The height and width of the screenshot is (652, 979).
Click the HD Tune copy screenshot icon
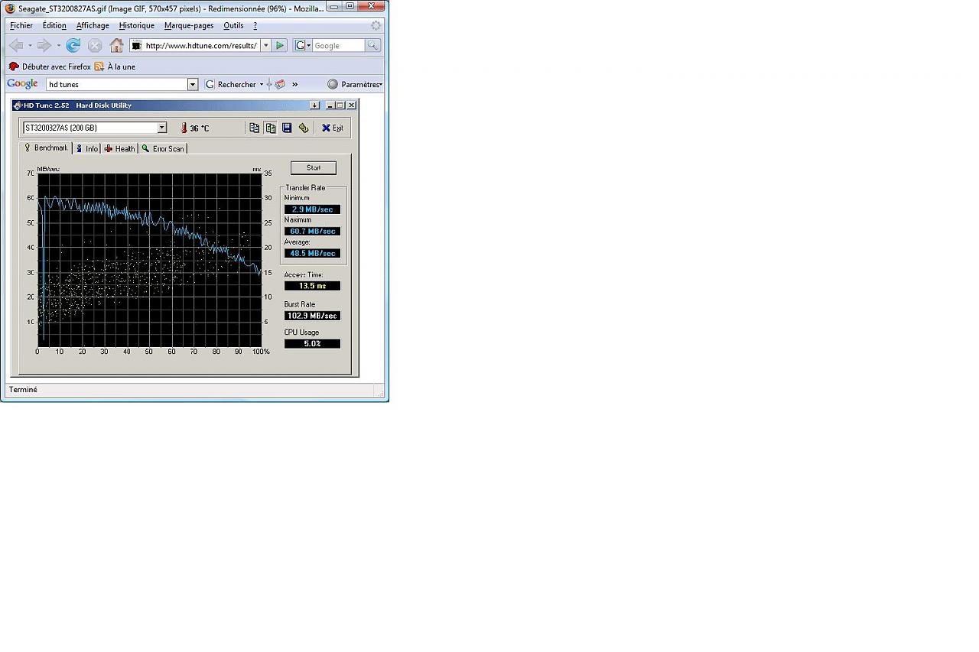(271, 128)
